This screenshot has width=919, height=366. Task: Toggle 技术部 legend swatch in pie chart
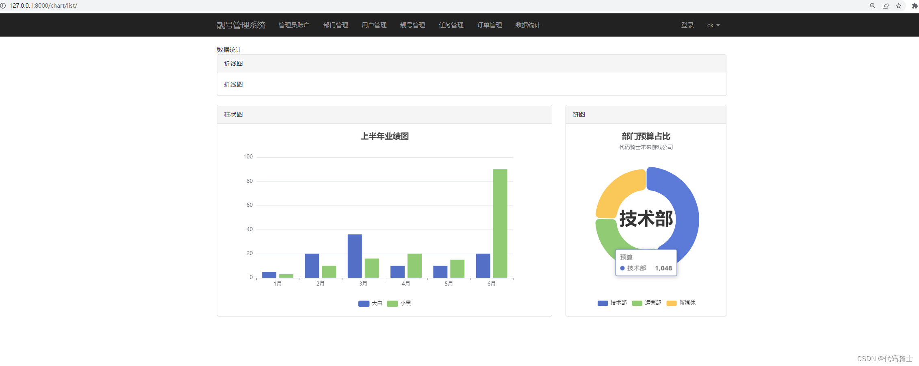(603, 303)
